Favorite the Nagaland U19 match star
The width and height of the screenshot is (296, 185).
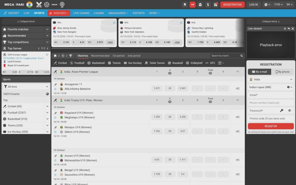55,117
